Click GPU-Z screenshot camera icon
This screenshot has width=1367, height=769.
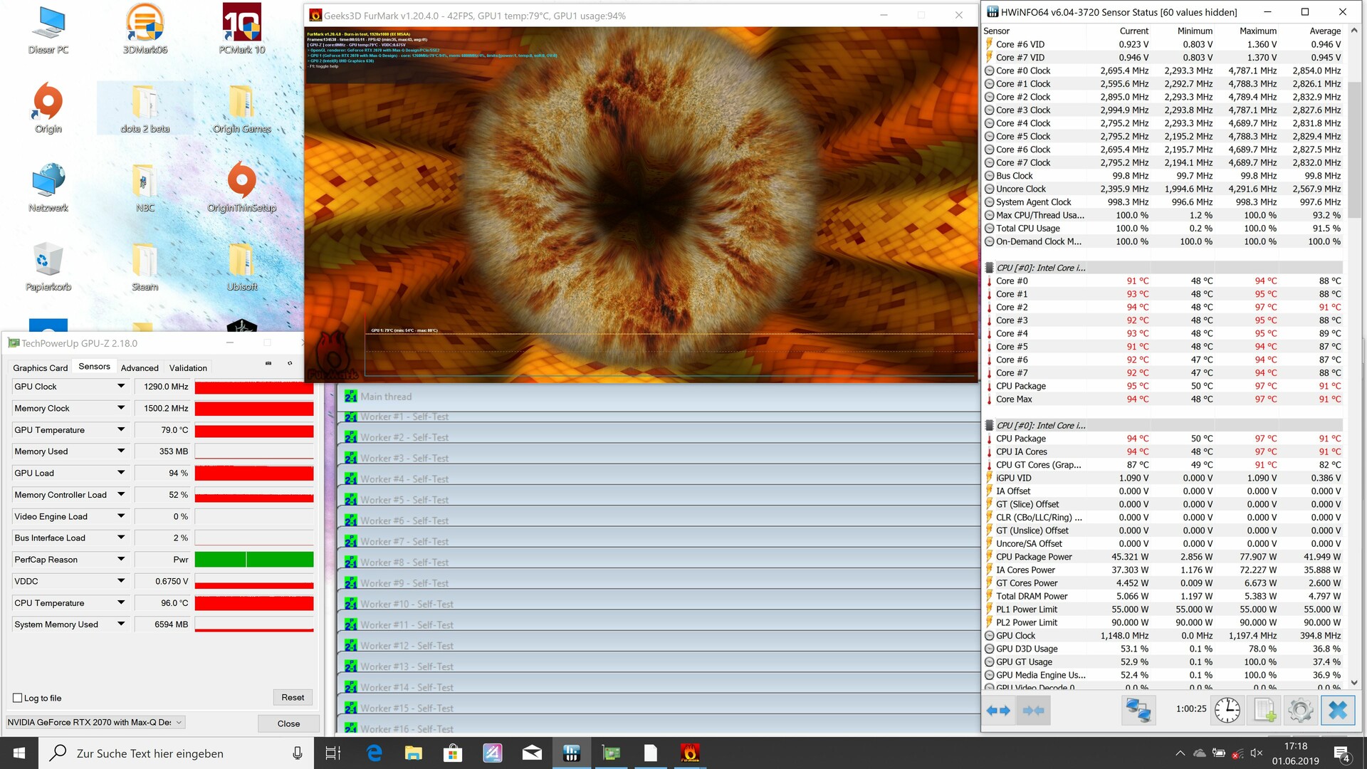(268, 363)
